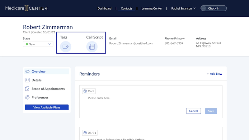Viewport: 249px width, 140px height.
Task: Select the Overview sidebar section
Action: 47,72
